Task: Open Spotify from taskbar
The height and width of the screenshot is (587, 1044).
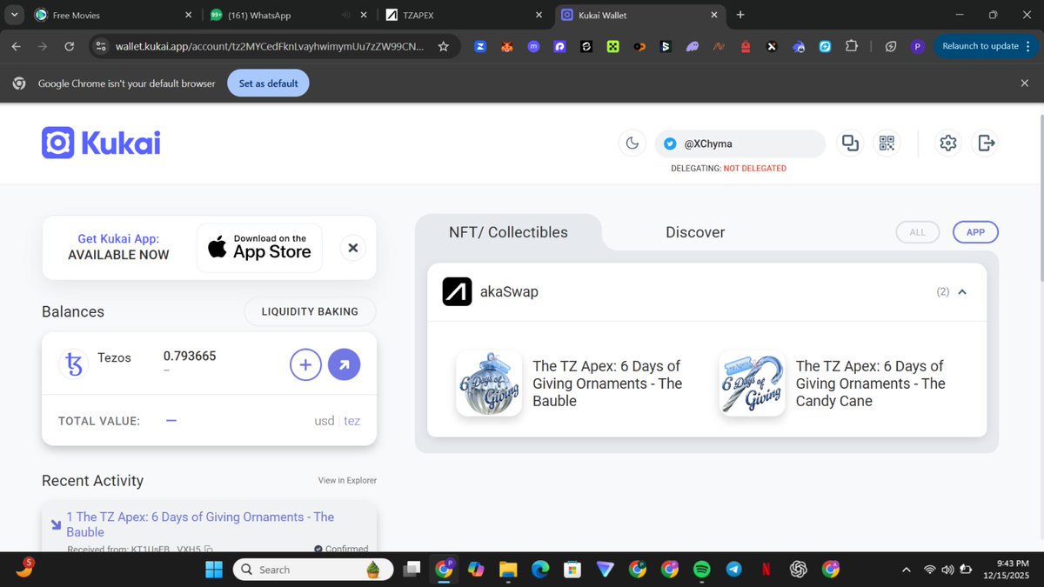Action: (701, 570)
